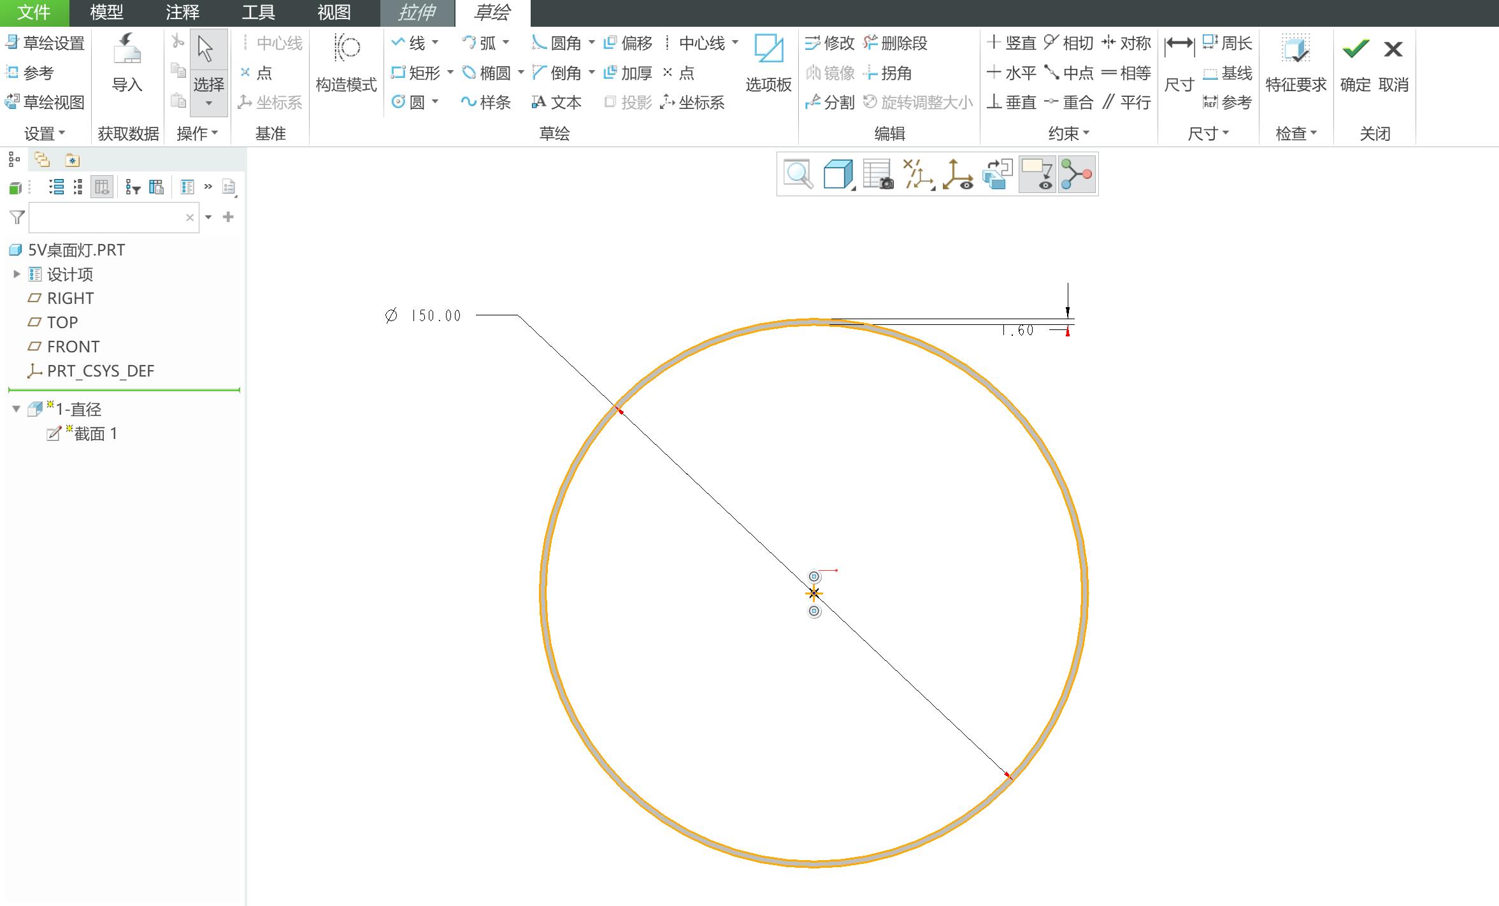Toggle tree columns display in model tree toolbar

point(102,187)
